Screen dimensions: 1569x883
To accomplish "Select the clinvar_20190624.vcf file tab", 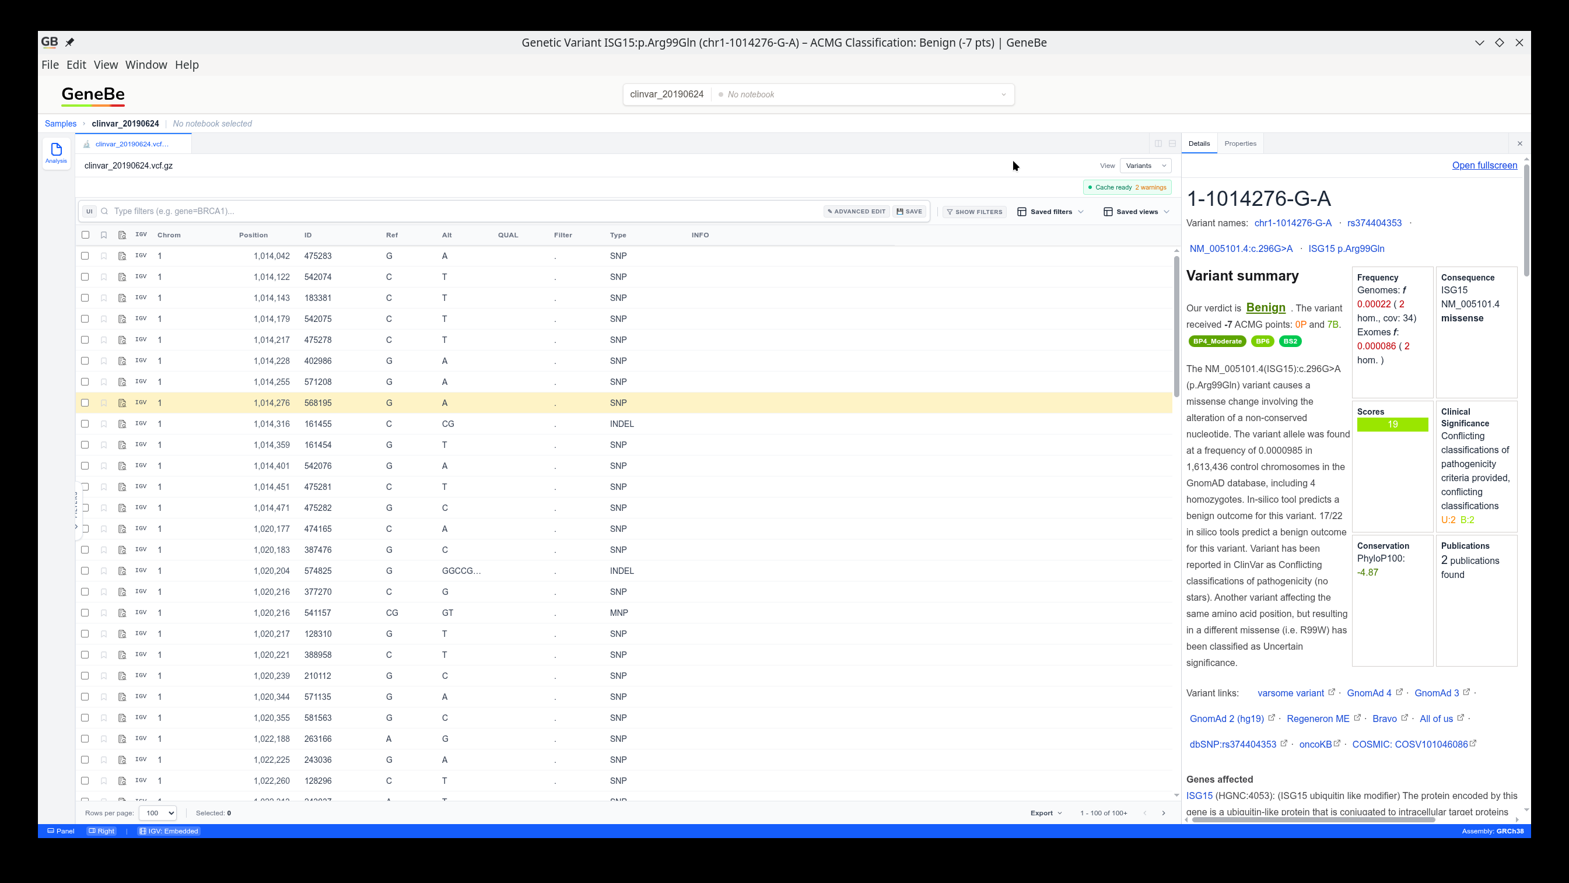I will pyautogui.click(x=132, y=144).
